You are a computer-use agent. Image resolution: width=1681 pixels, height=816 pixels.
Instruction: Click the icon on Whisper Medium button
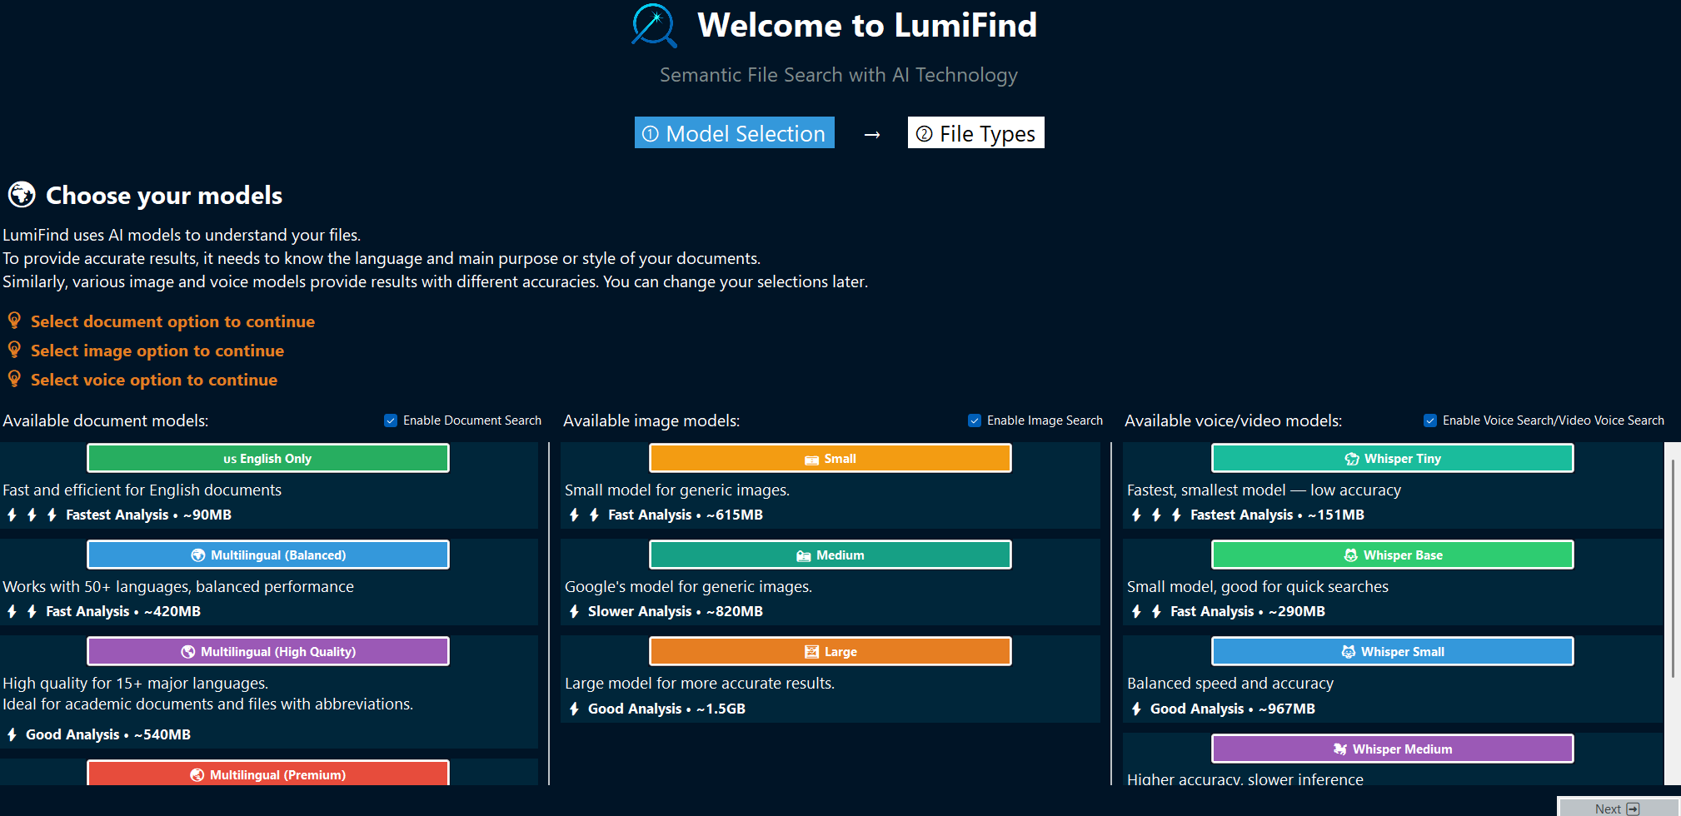[1339, 749]
